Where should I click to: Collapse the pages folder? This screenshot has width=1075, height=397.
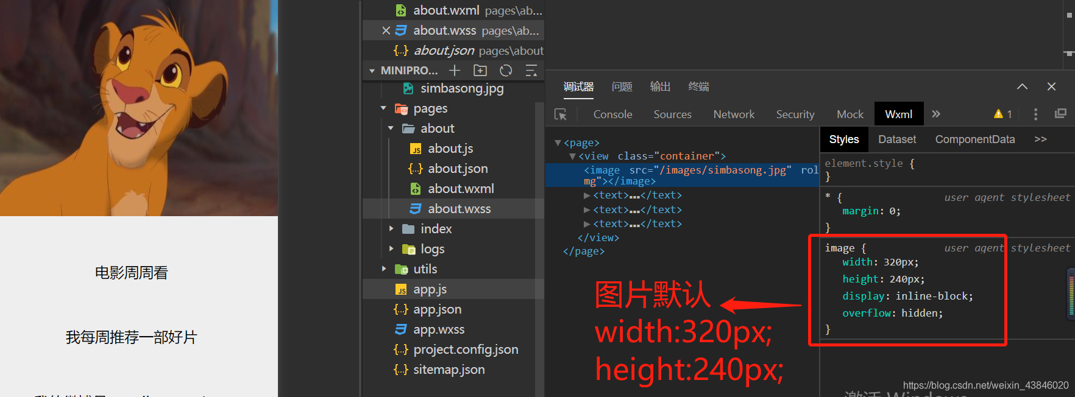pos(383,108)
